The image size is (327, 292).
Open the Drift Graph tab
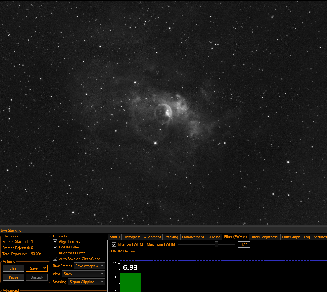tap(291, 237)
